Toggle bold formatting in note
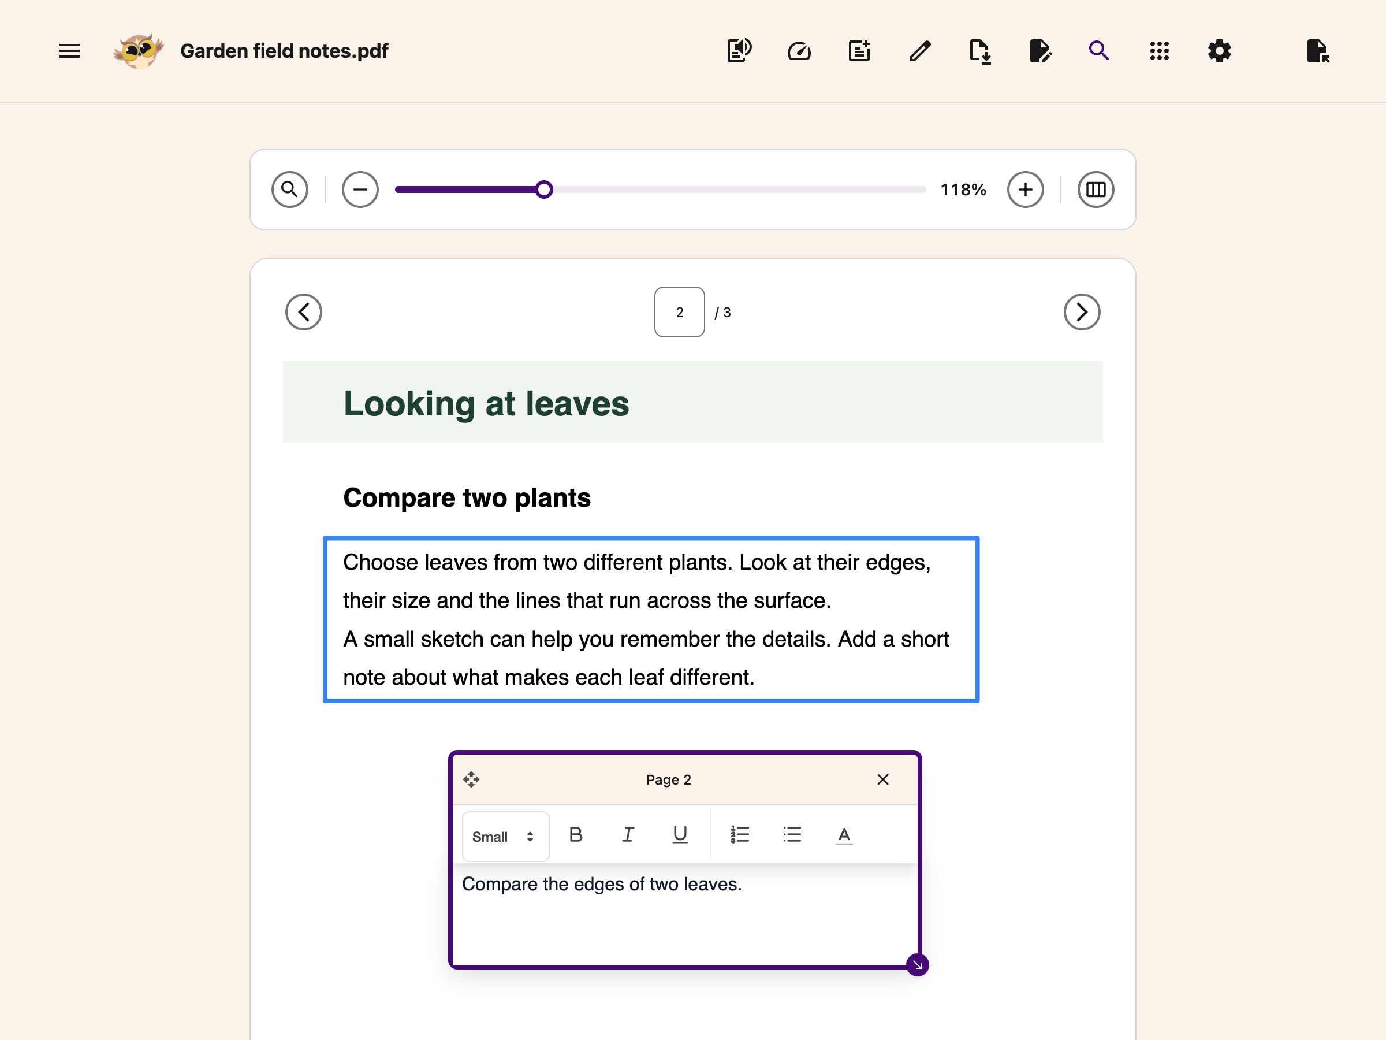The height and width of the screenshot is (1040, 1386). coord(576,834)
